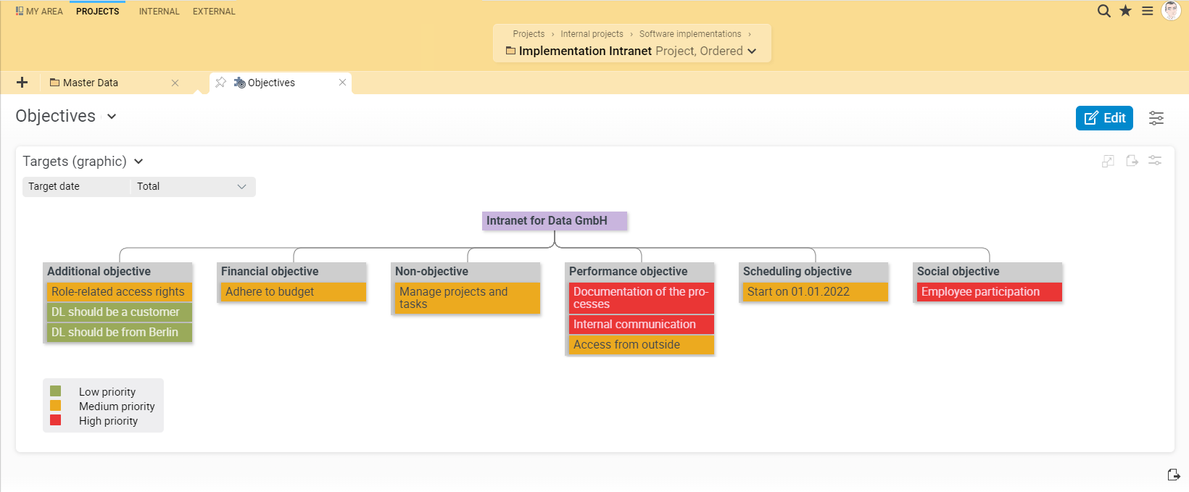Click the Edit button
This screenshot has width=1189, height=492.
pyautogui.click(x=1104, y=118)
